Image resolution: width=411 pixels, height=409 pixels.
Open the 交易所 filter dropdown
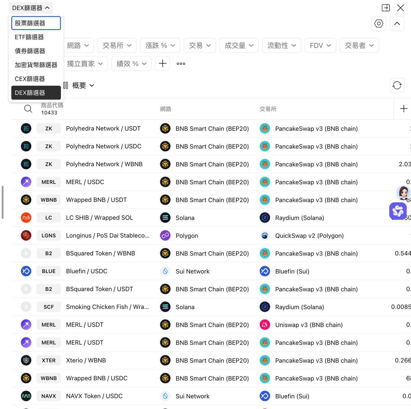tap(117, 45)
